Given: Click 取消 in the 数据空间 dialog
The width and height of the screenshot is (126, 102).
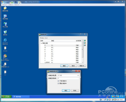Looking at the screenshot, I should pyautogui.click(x=73, y=66).
